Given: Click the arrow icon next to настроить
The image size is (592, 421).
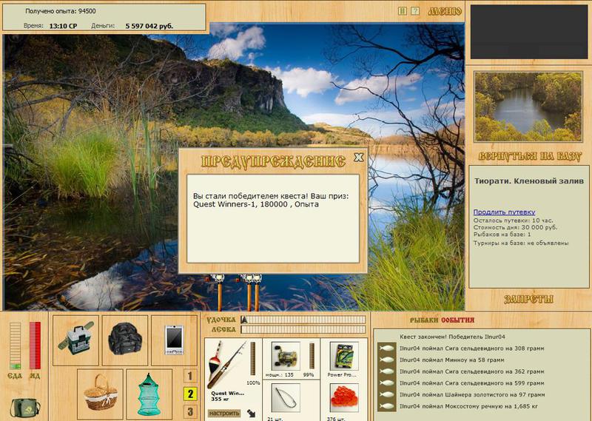Looking at the screenshot, I should tap(251, 413).
